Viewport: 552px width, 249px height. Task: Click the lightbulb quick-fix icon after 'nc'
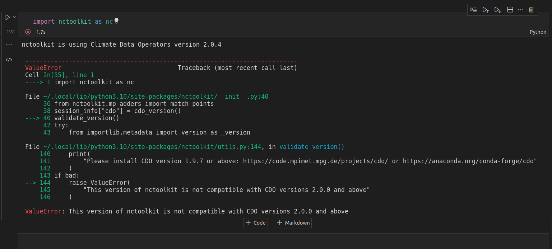(x=116, y=21)
